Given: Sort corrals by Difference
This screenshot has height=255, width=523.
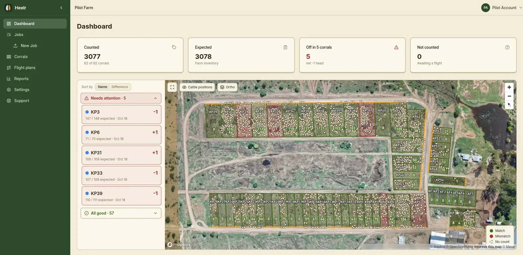Looking at the screenshot, I should 120,87.
